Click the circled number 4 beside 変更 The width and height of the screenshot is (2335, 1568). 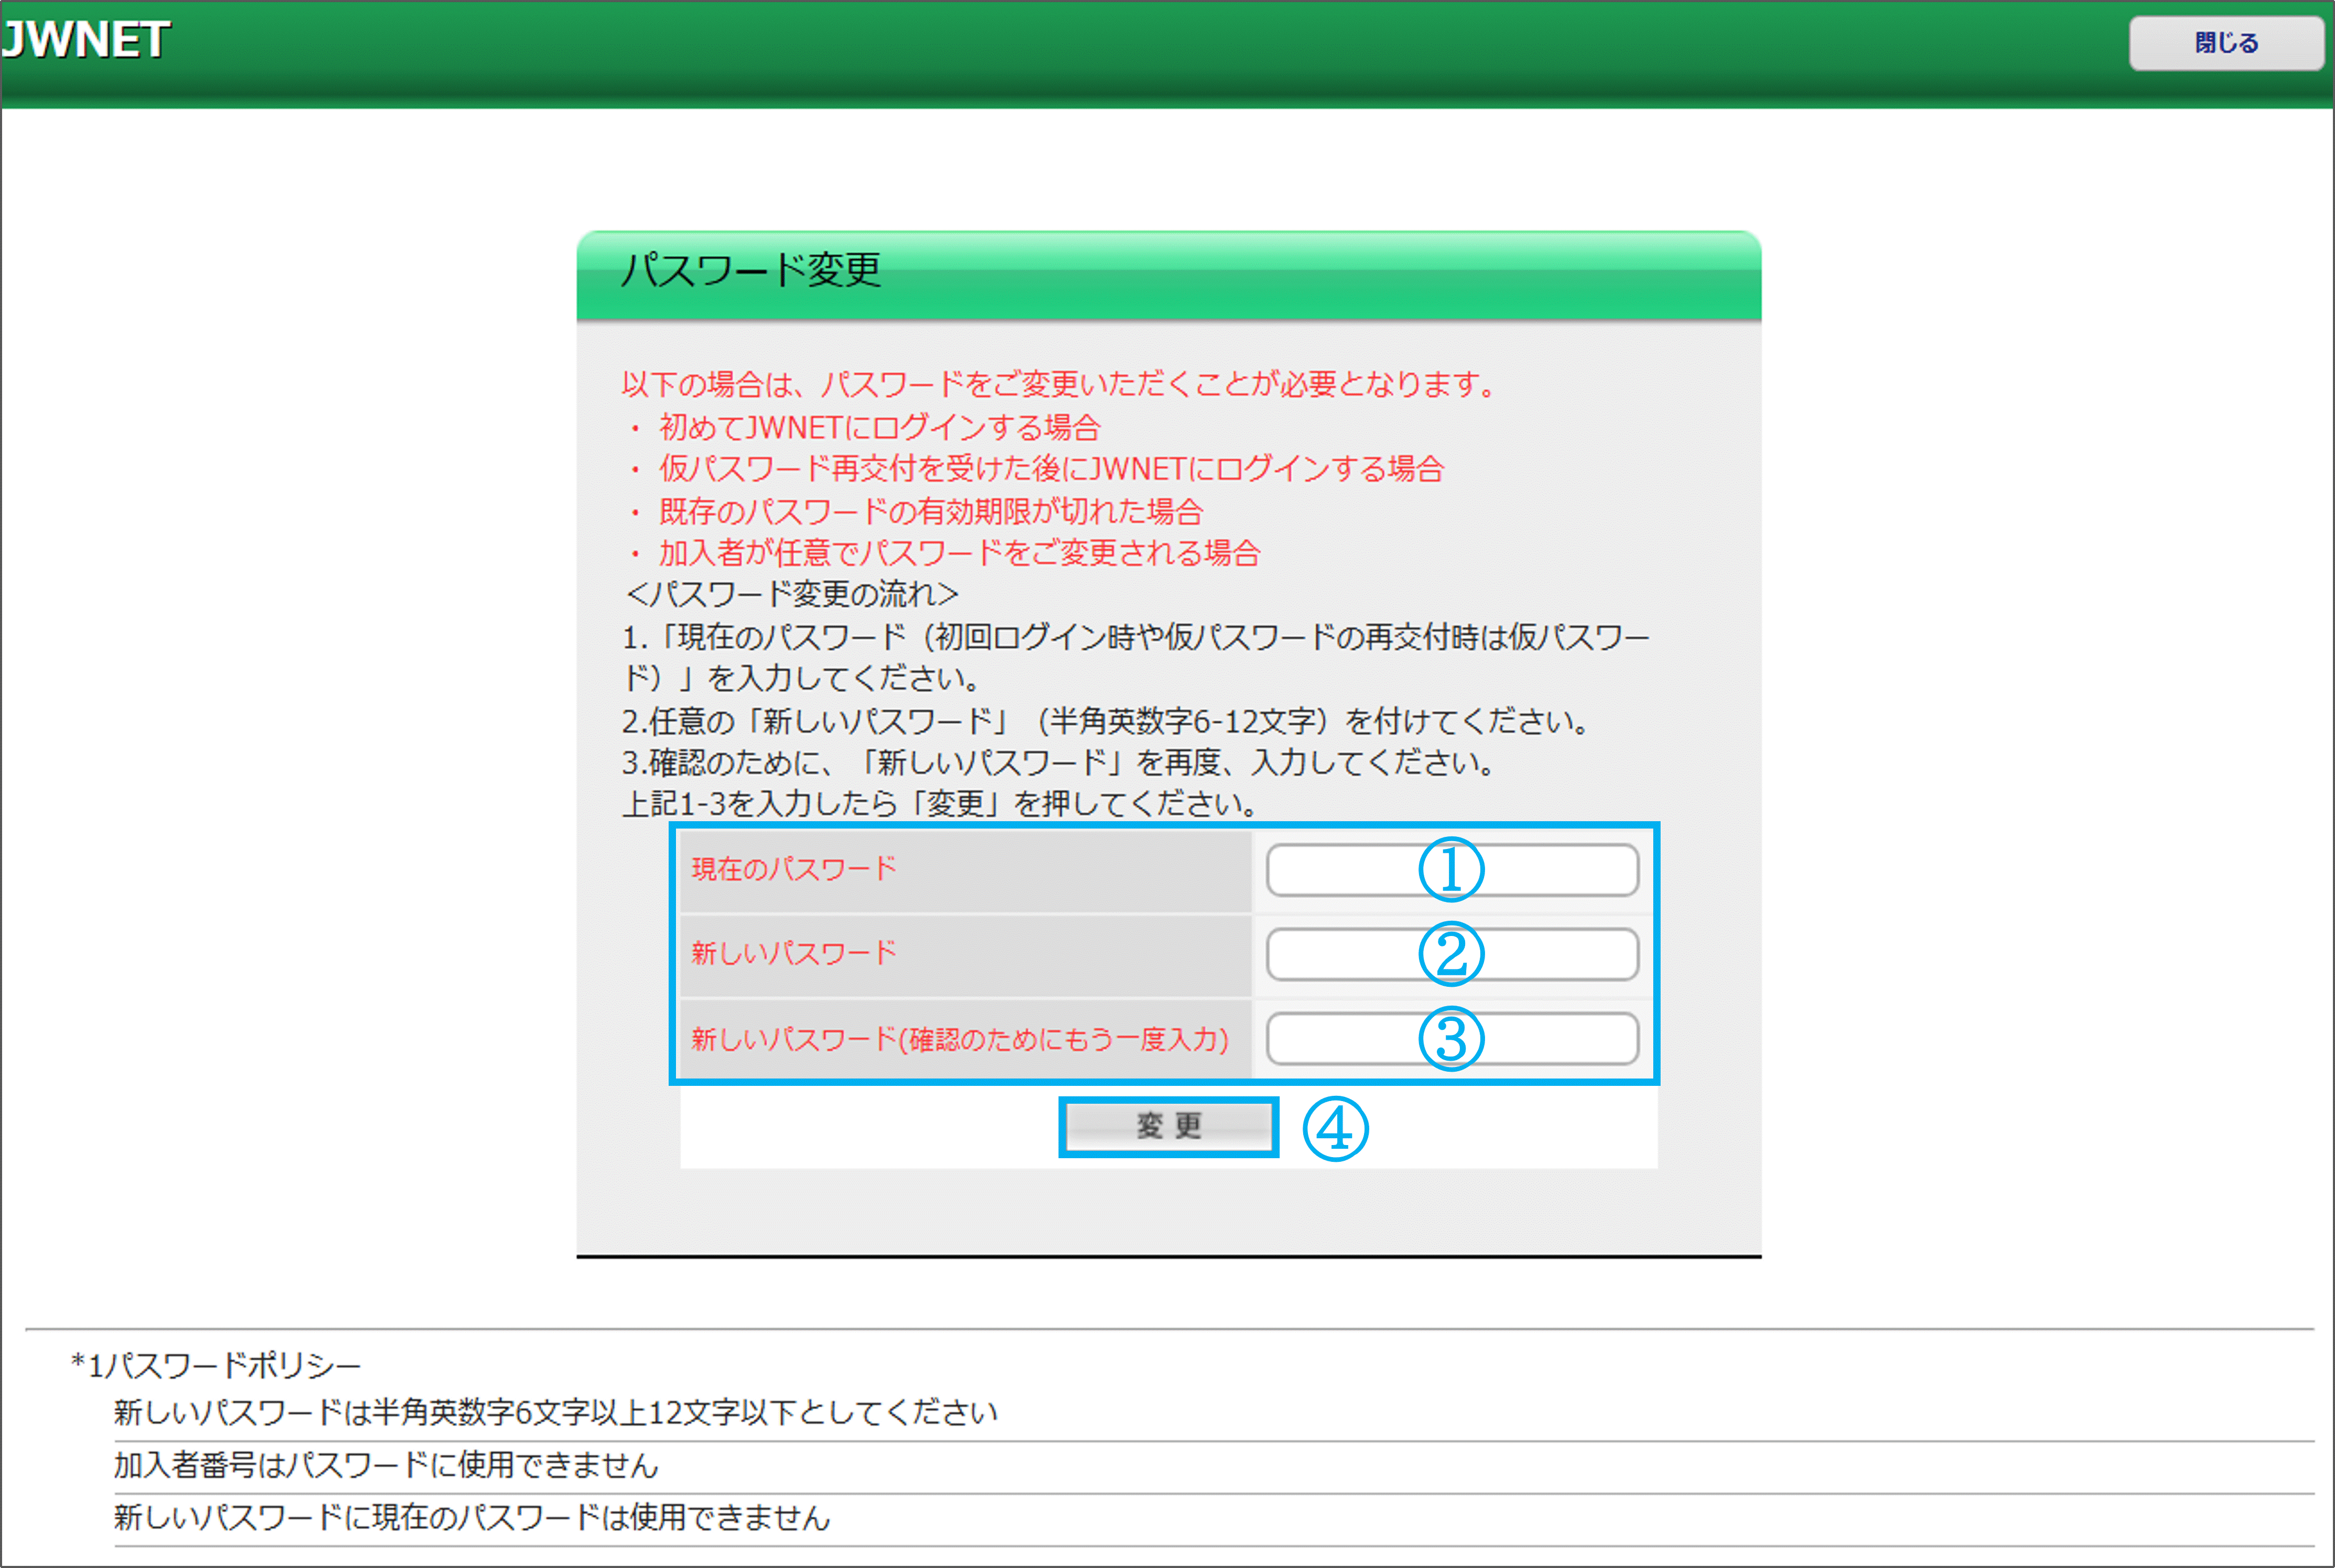coord(1335,1129)
